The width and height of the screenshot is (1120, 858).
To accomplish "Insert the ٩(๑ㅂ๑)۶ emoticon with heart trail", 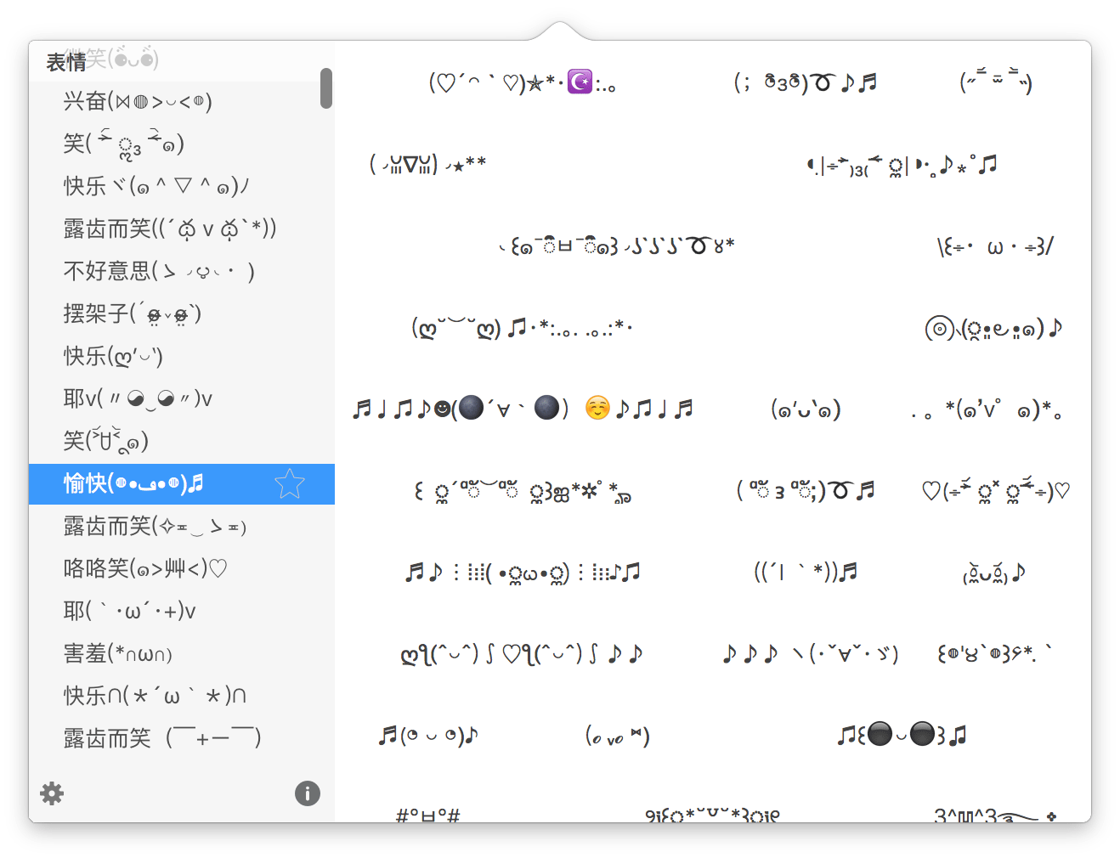I will [616, 246].
